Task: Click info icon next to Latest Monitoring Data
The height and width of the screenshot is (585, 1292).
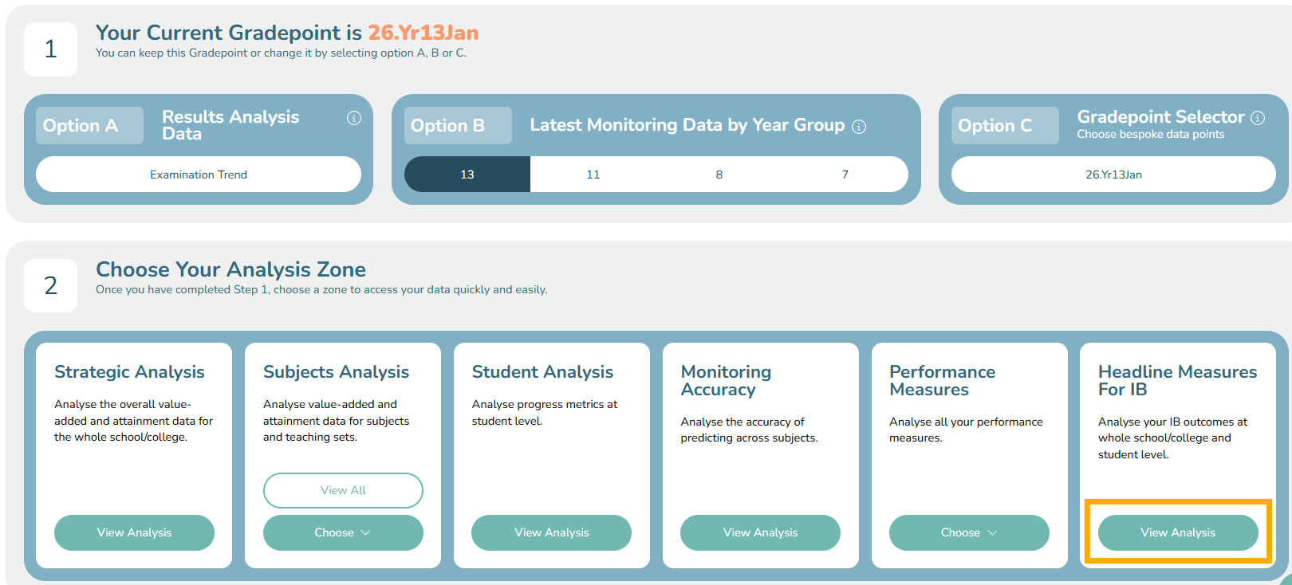Action: point(859,127)
